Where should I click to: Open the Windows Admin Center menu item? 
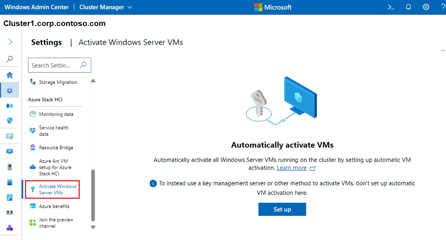(36, 7)
